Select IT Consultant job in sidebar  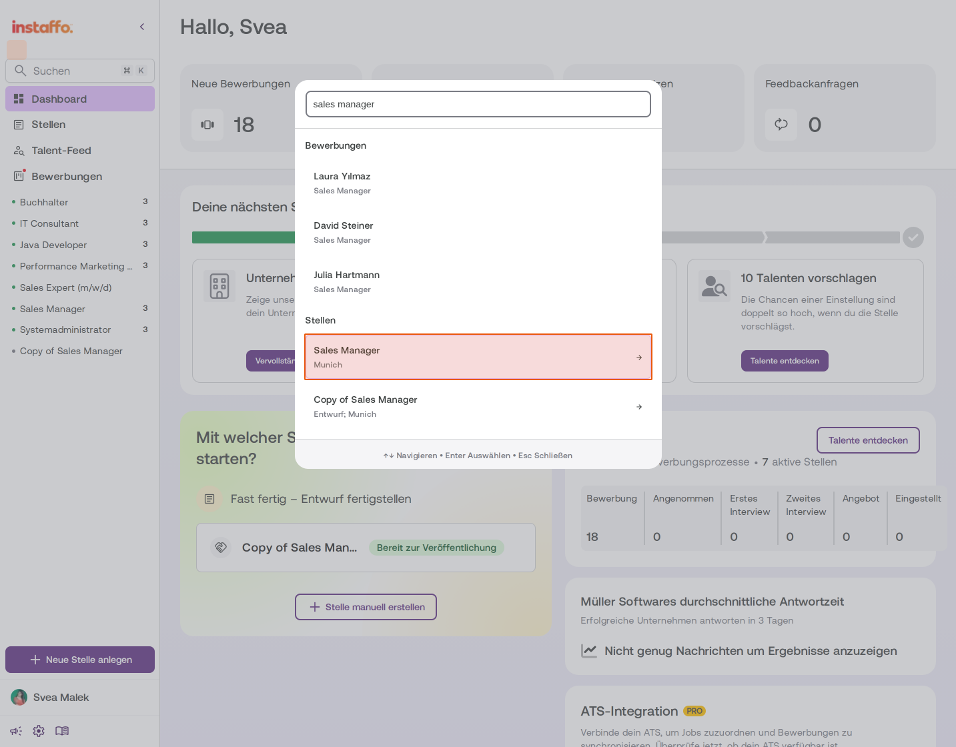[x=80, y=223]
